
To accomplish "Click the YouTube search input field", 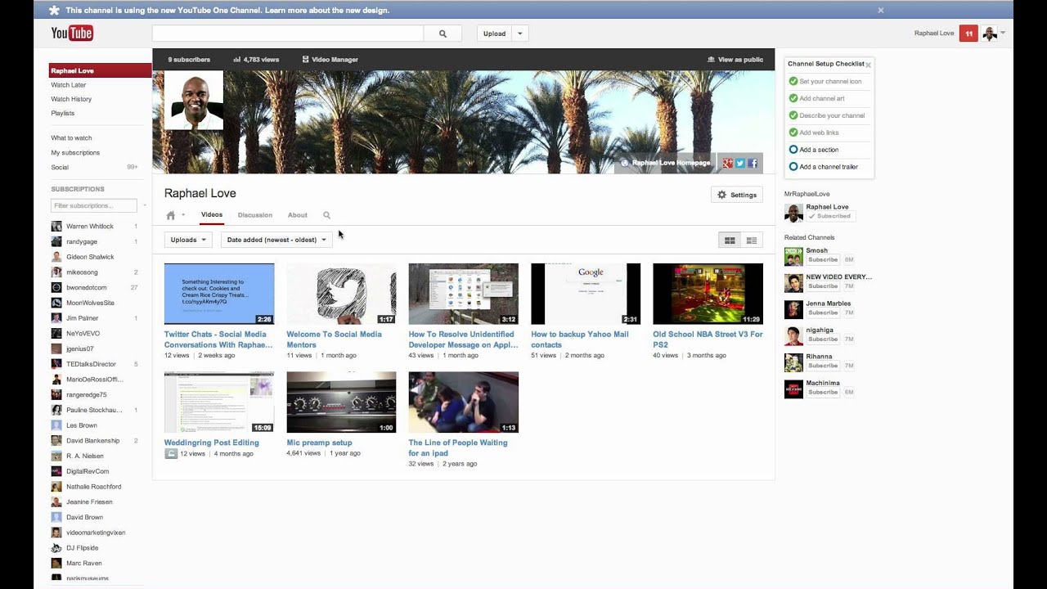I will coord(288,34).
